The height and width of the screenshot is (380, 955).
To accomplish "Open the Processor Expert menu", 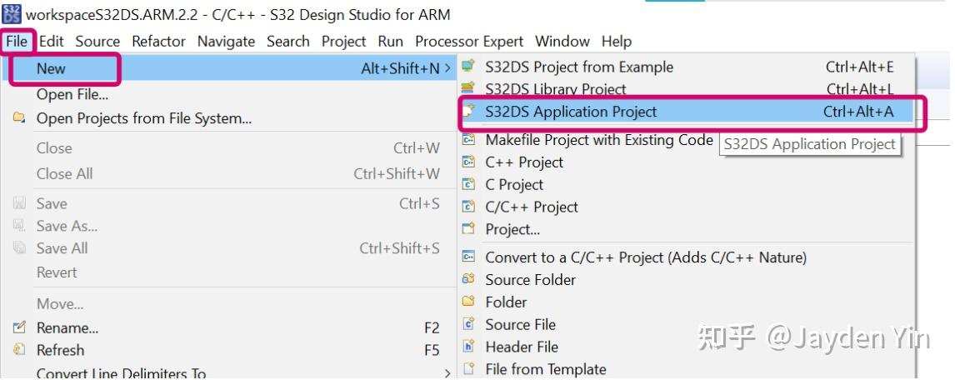I will [469, 42].
